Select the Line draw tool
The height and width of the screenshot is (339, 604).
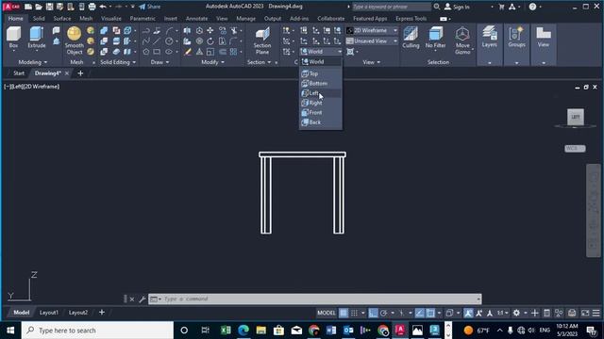157,41
